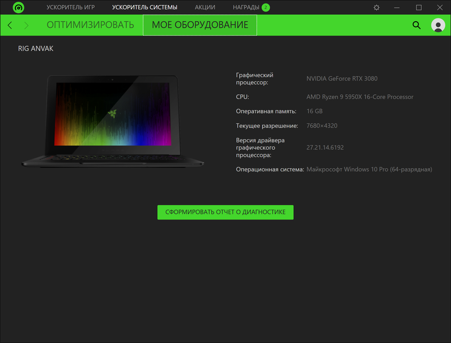Click the driver version 27.21.14.6192
The height and width of the screenshot is (343, 451).
[x=325, y=147]
